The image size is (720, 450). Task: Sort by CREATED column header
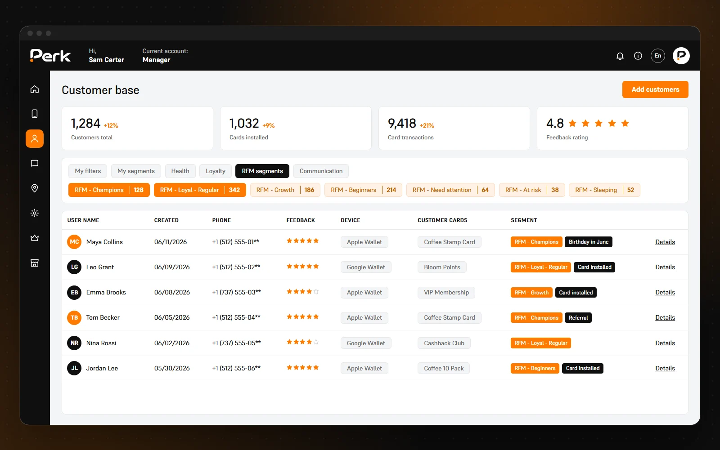pos(166,220)
